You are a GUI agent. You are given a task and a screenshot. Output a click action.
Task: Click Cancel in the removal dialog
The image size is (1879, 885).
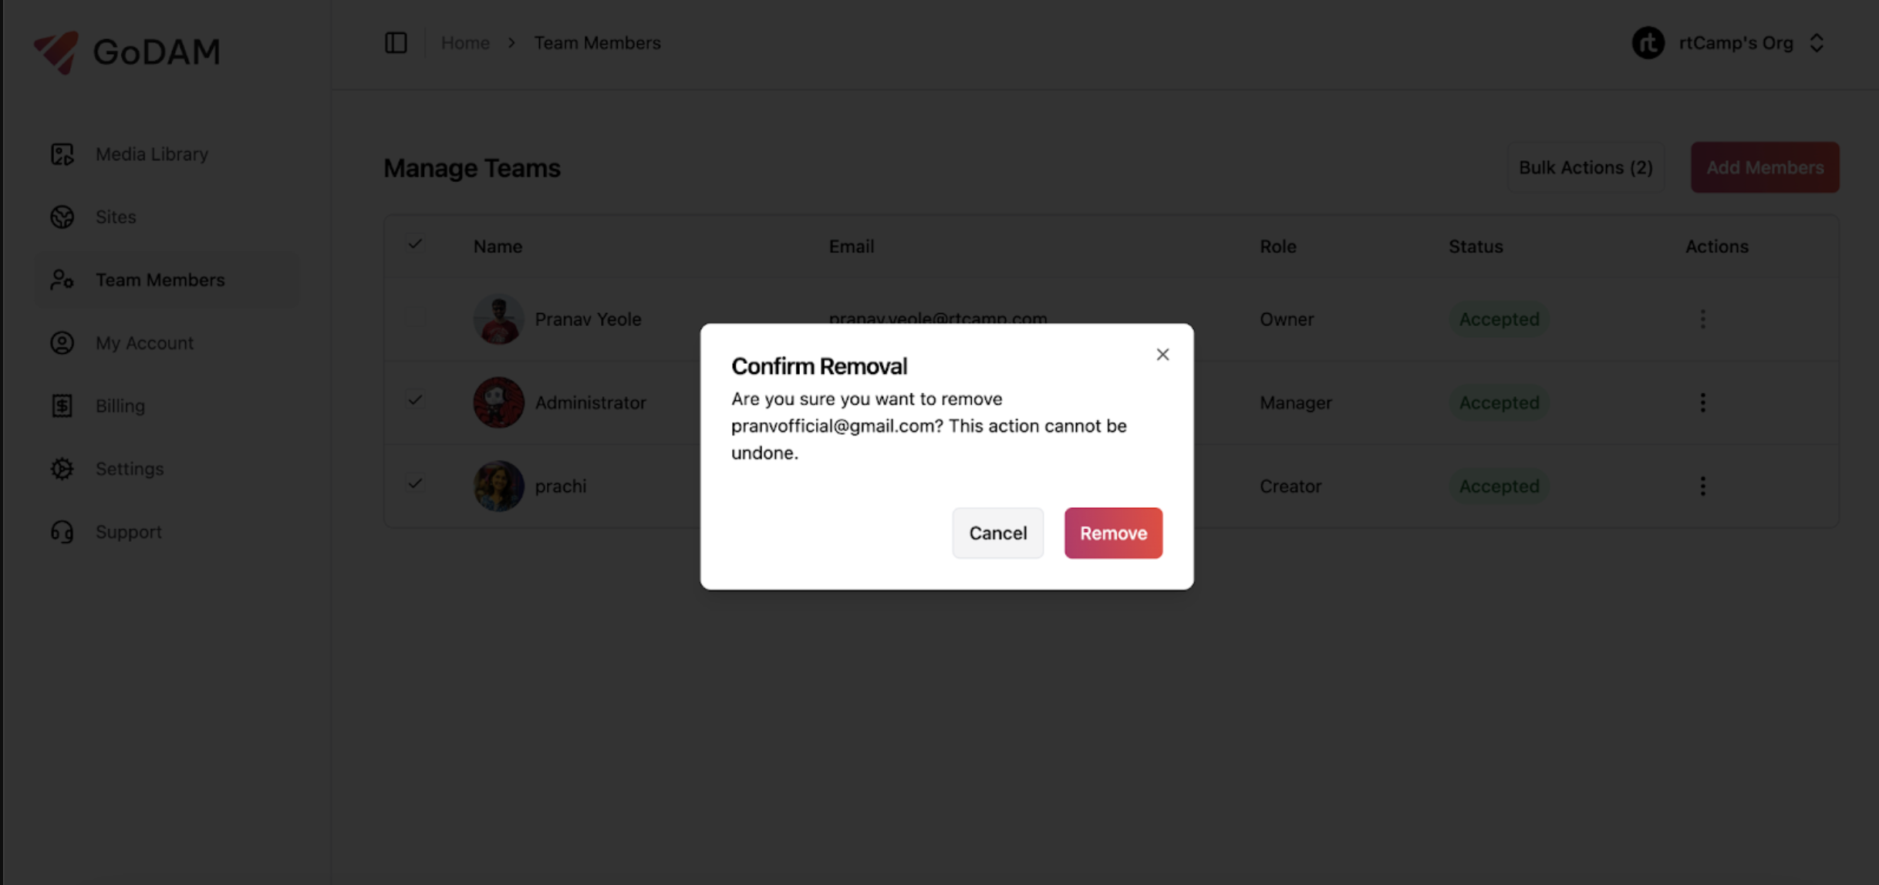click(997, 533)
